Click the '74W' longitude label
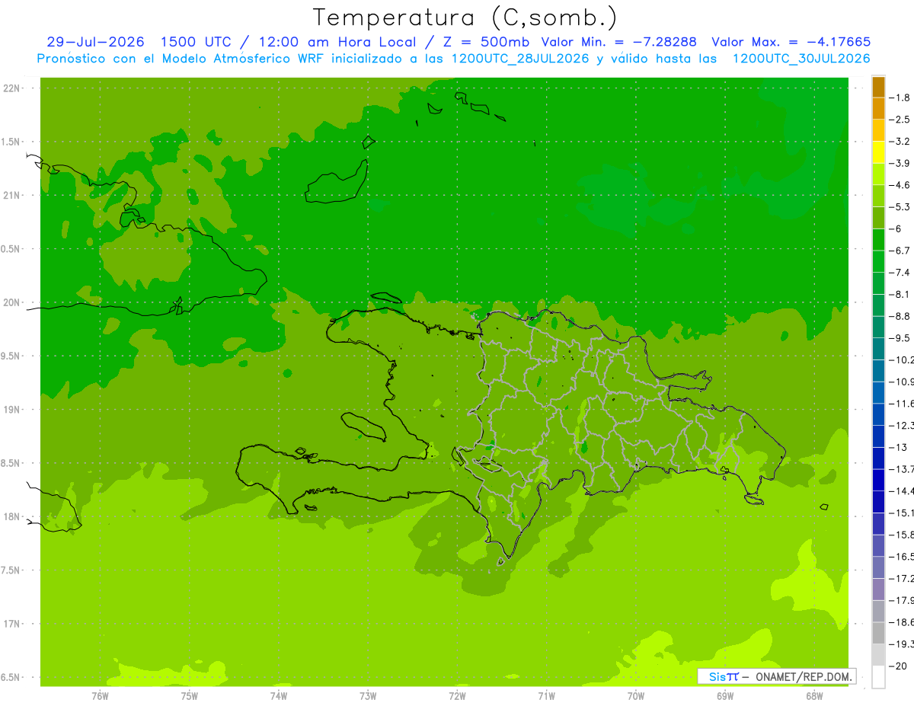The width and height of the screenshot is (914, 706). [x=278, y=695]
